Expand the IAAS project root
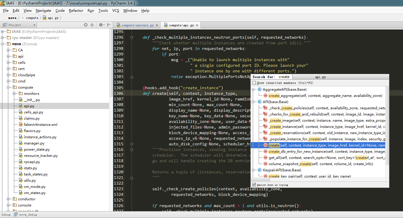 point(3,31)
